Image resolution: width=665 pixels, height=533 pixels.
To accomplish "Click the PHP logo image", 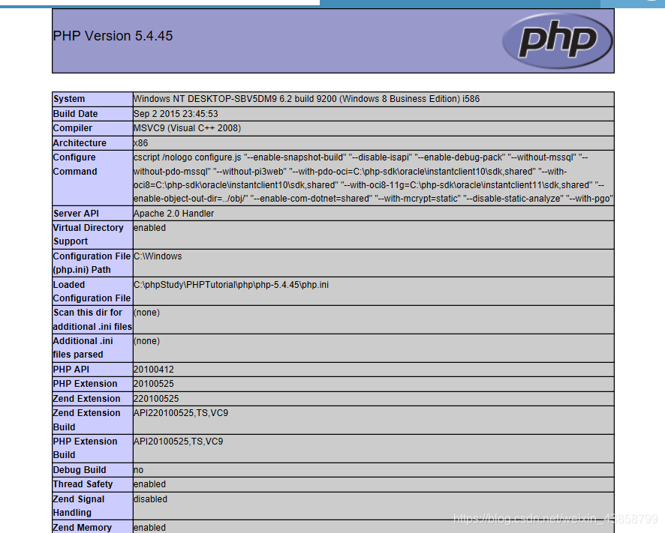I will 557,40.
